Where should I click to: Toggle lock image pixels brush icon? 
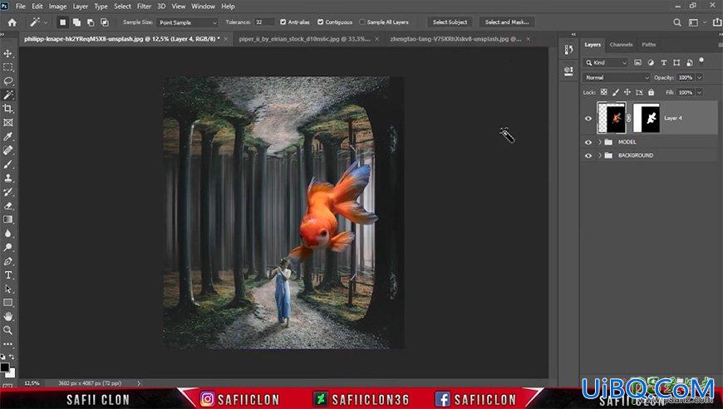point(616,92)
